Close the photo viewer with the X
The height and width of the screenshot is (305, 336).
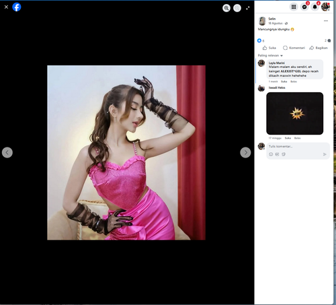[x=6, y=7]
